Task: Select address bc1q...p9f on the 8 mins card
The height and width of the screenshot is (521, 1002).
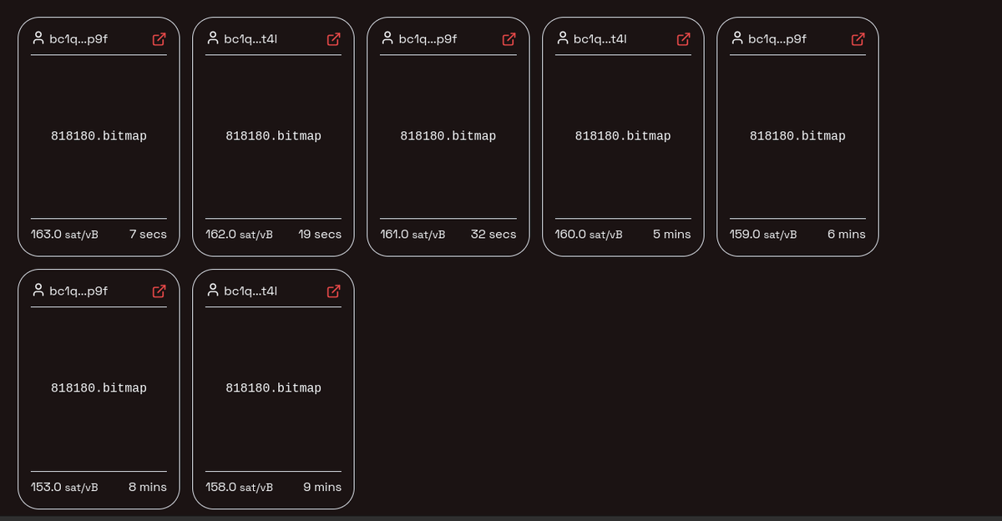Action: [x=78, y=291]
